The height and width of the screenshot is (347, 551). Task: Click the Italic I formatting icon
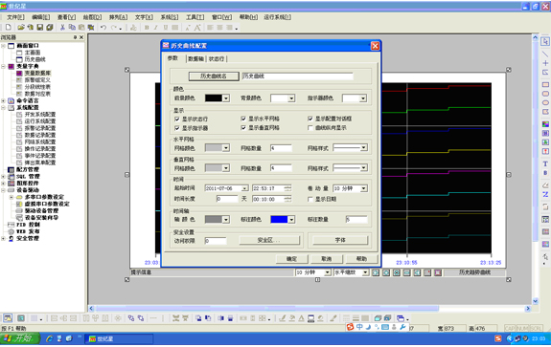[x=155, y=28]
